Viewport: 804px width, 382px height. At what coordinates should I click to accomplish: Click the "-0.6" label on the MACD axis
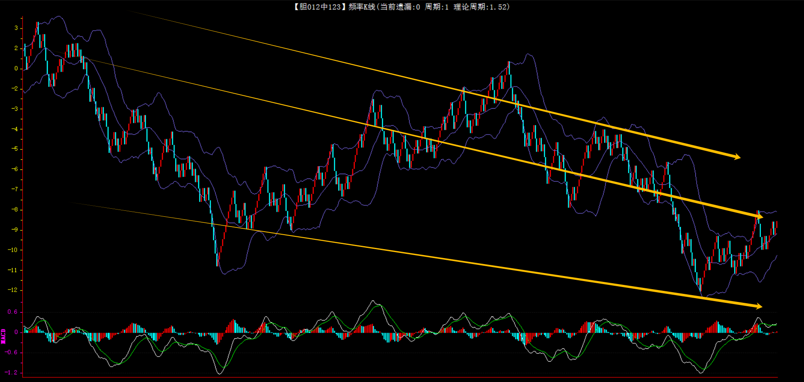click(12, 352)
